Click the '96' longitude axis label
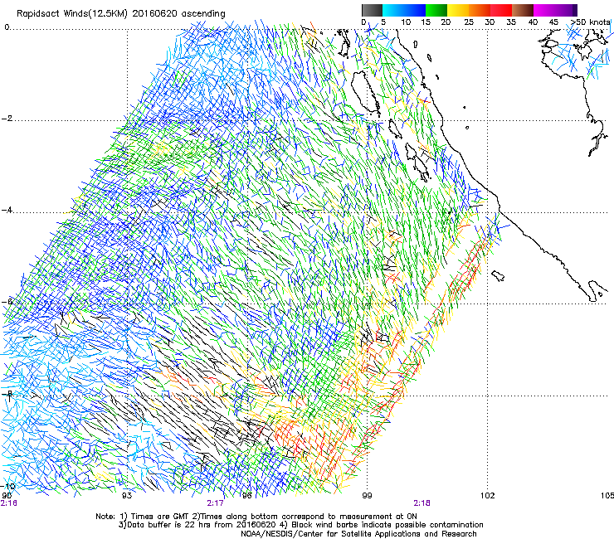The width and height of the screenshot is (614, 539). pyautogui.click(x=246, y=496)
